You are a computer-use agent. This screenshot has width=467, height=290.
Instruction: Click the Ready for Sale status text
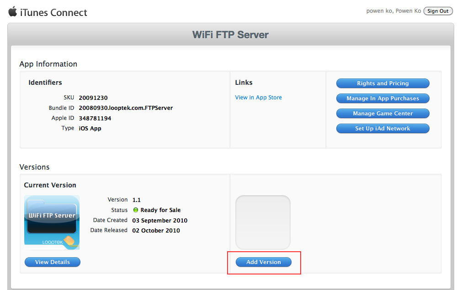click(160, 210)
